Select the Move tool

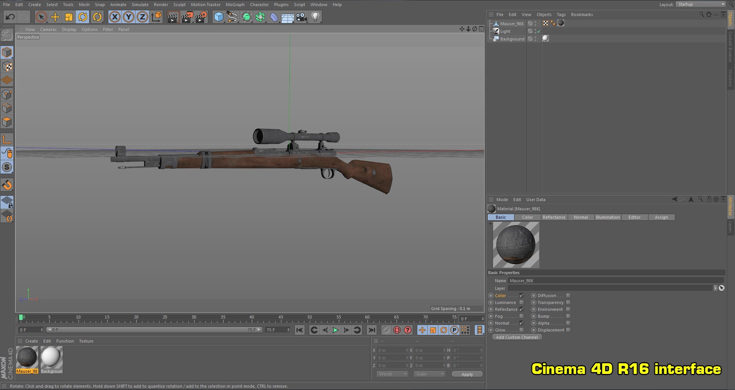coord(55,17)
